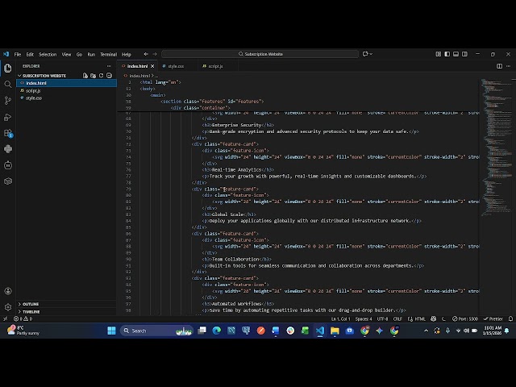Open the Help menu
Screen dimensions: 516x387
tap(127, 54)
